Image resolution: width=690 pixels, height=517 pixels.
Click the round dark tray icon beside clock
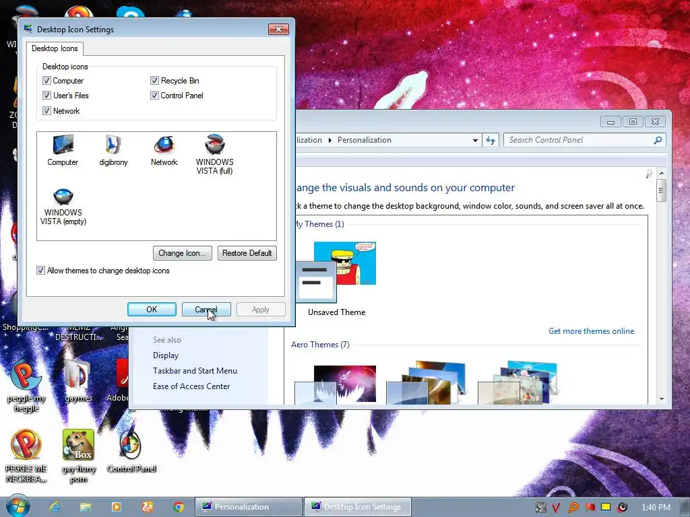click(622, 508)
